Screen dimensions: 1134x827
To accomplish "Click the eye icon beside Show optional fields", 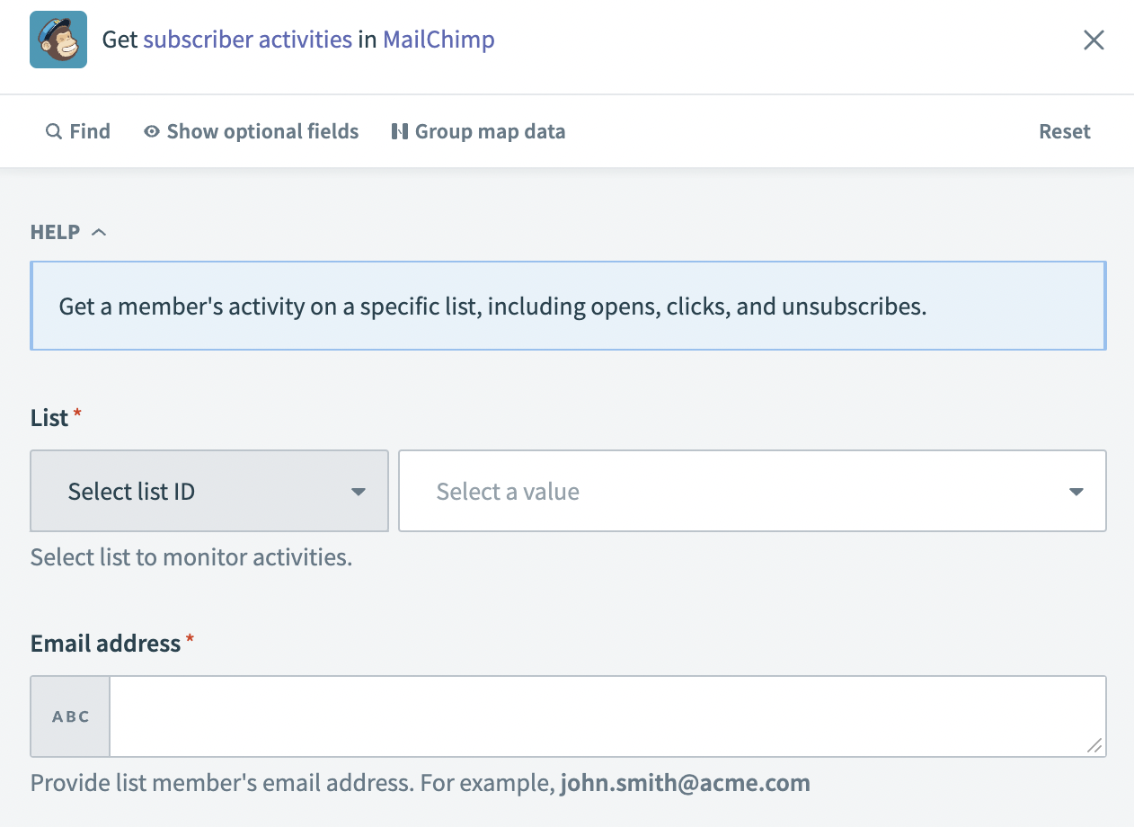I will pos(151,131).
